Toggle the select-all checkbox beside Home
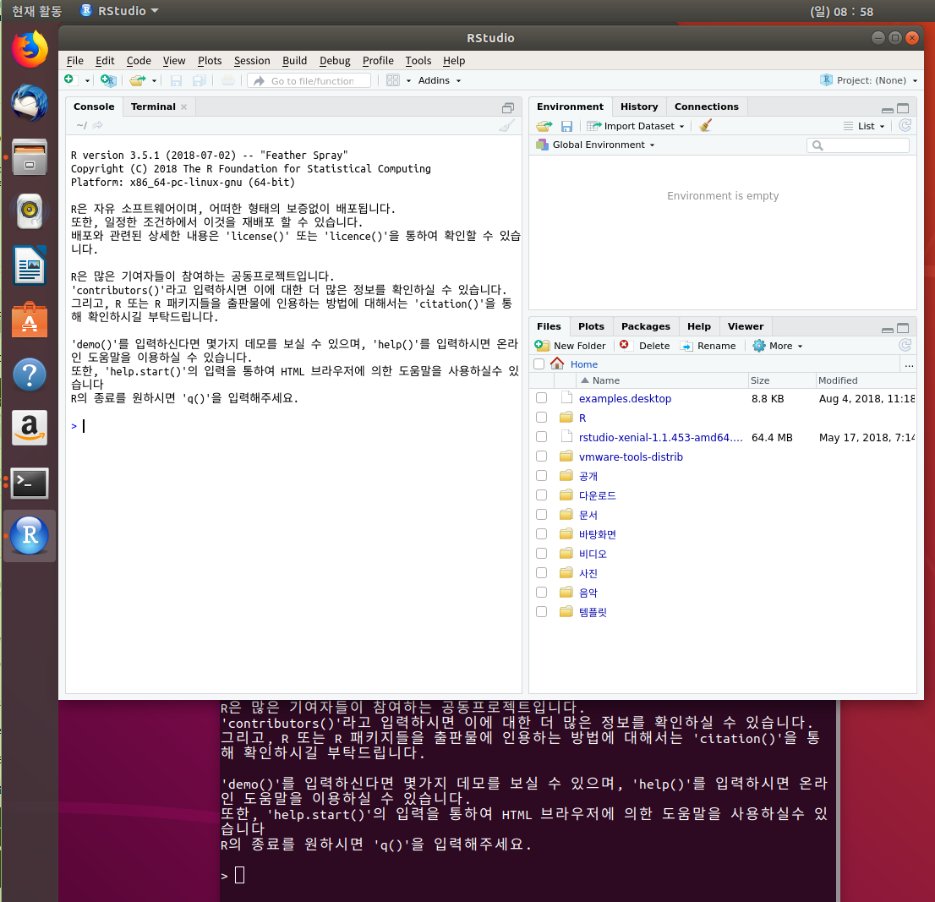 point(539,364)
